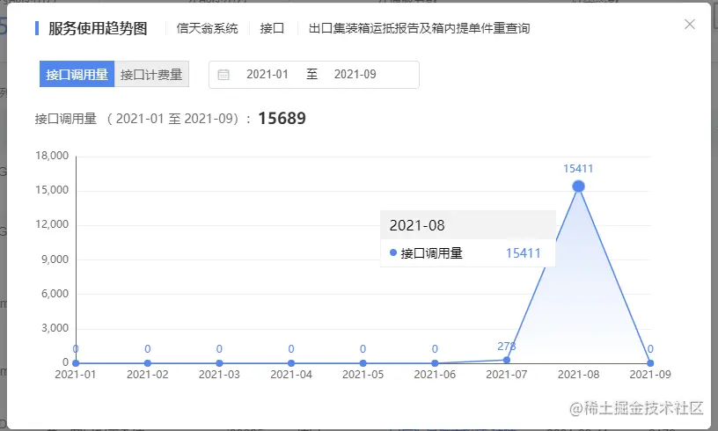Viewport: 718px width, 431px height.
Task: Switch to the 接口计费量 tab
Action: (x=151, y=74)
